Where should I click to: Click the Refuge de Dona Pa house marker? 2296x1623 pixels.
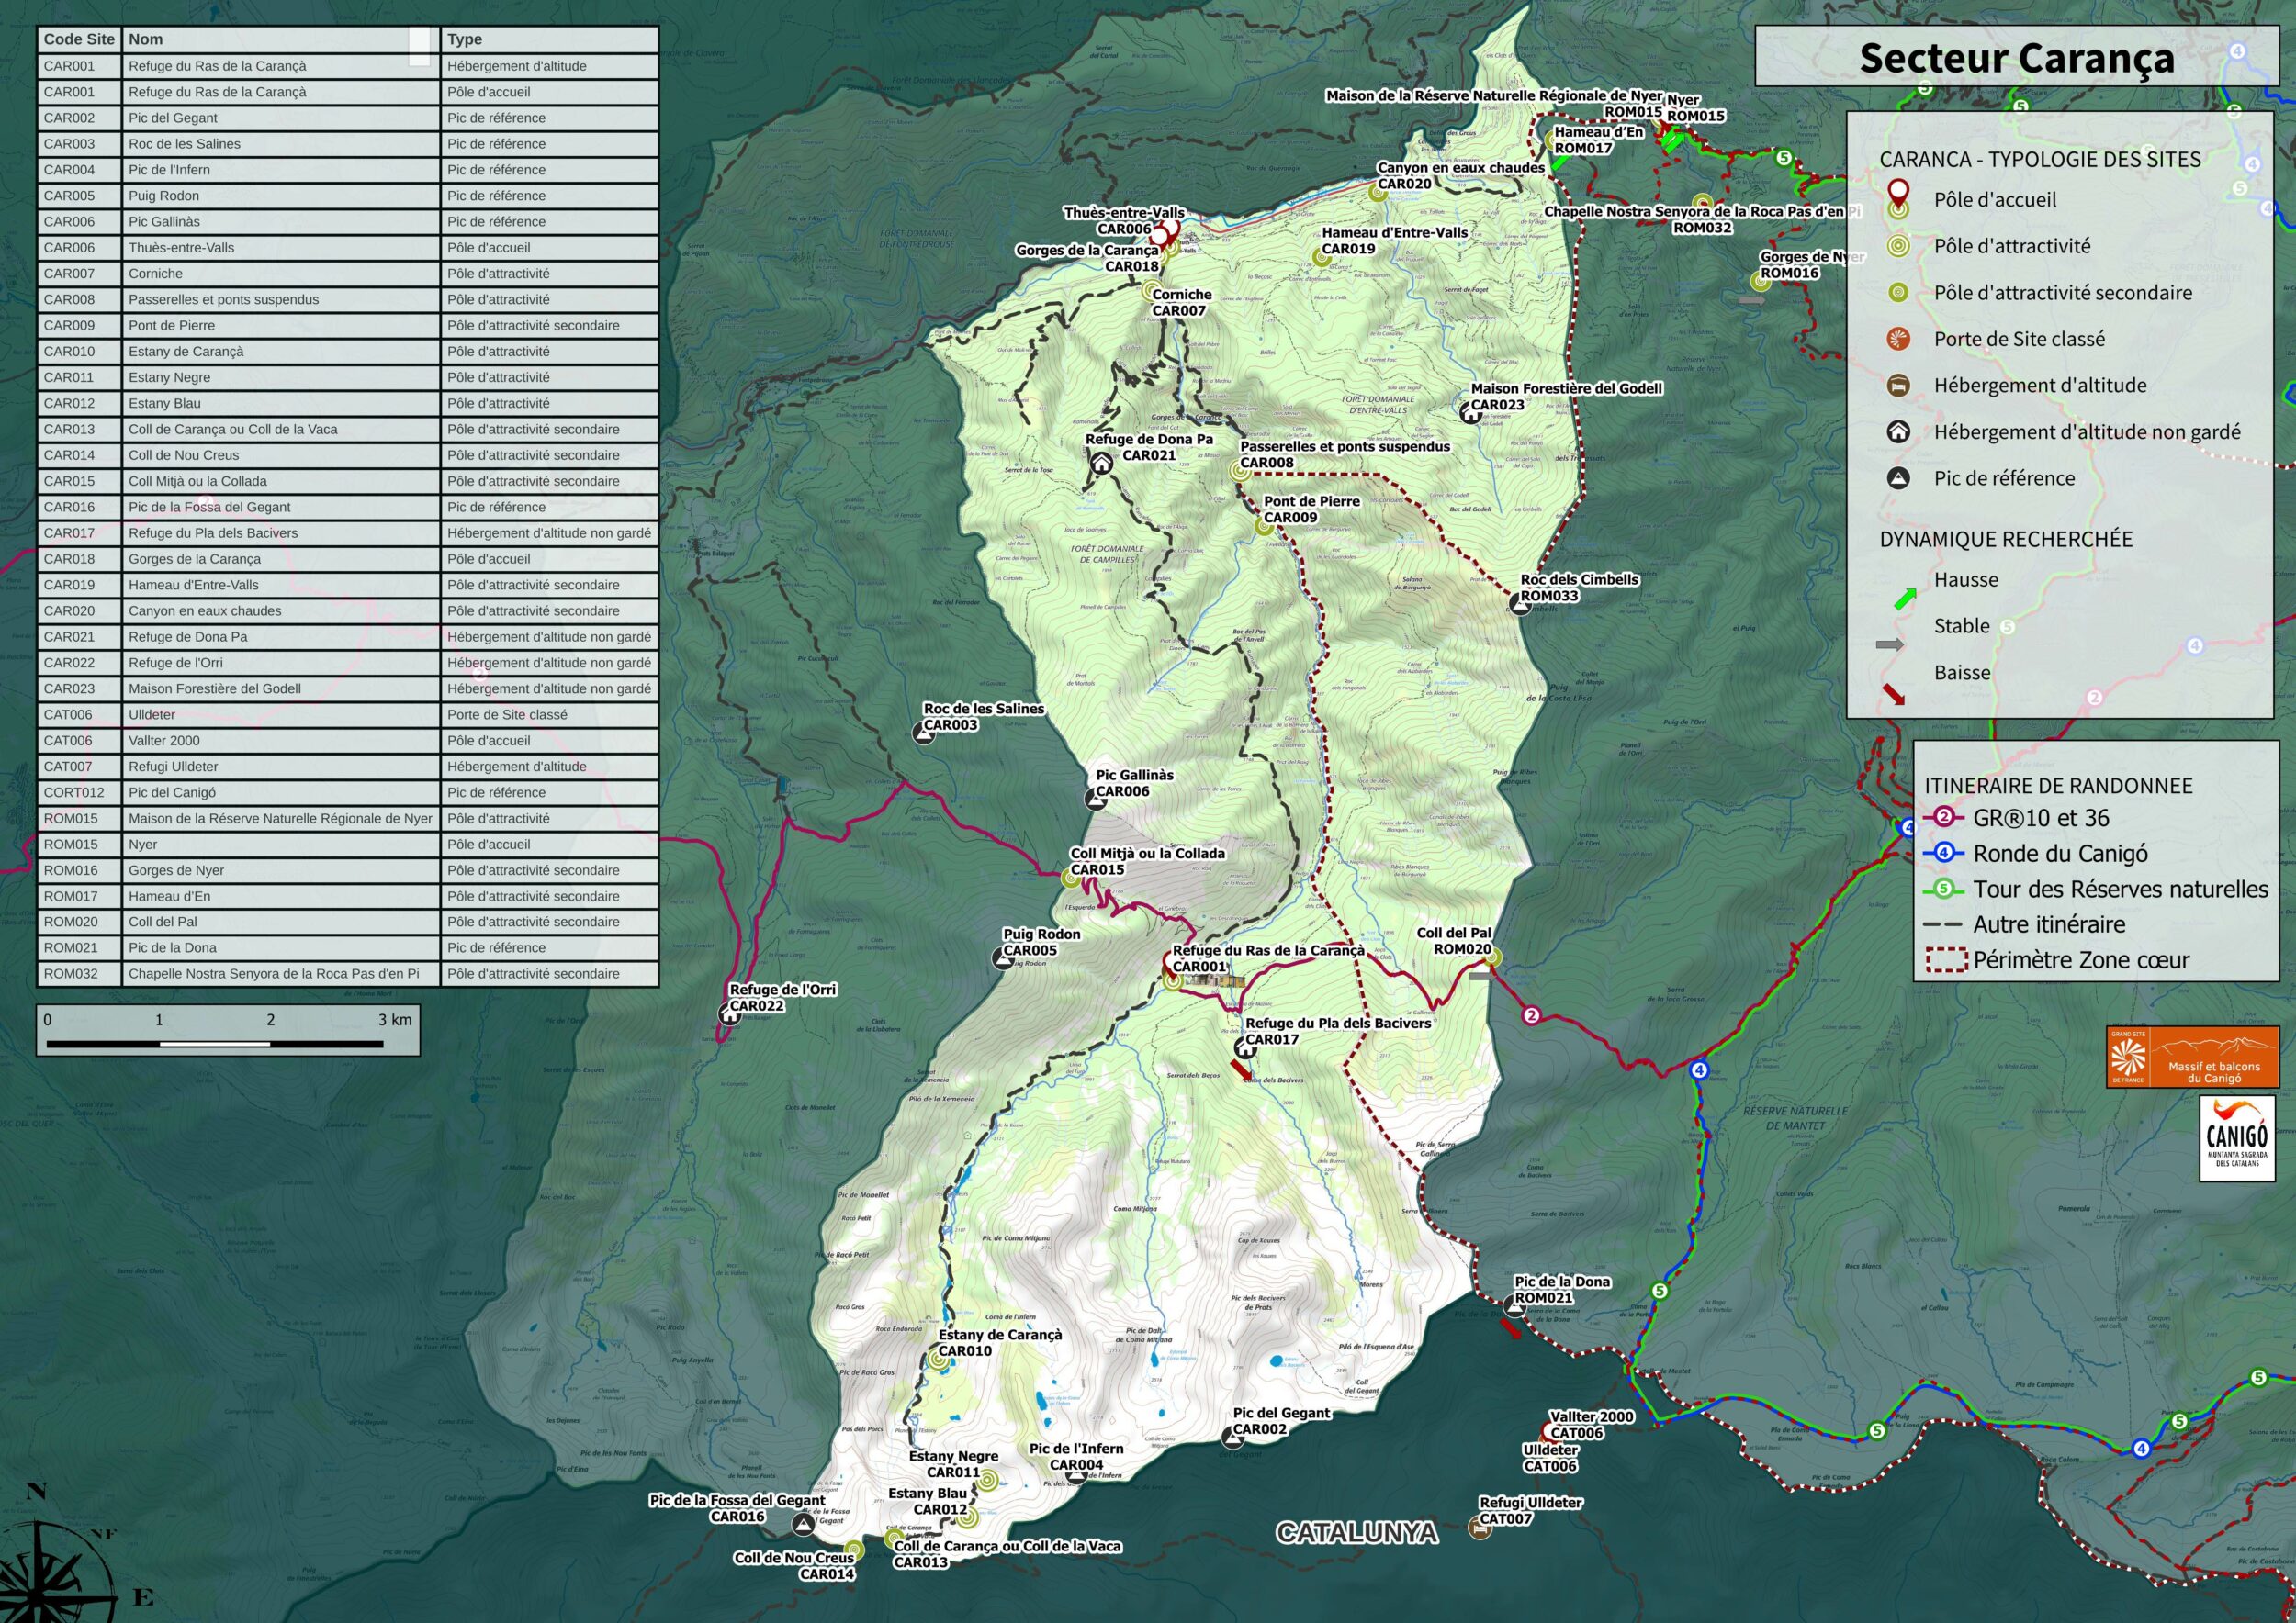[x=1101, y=463]
